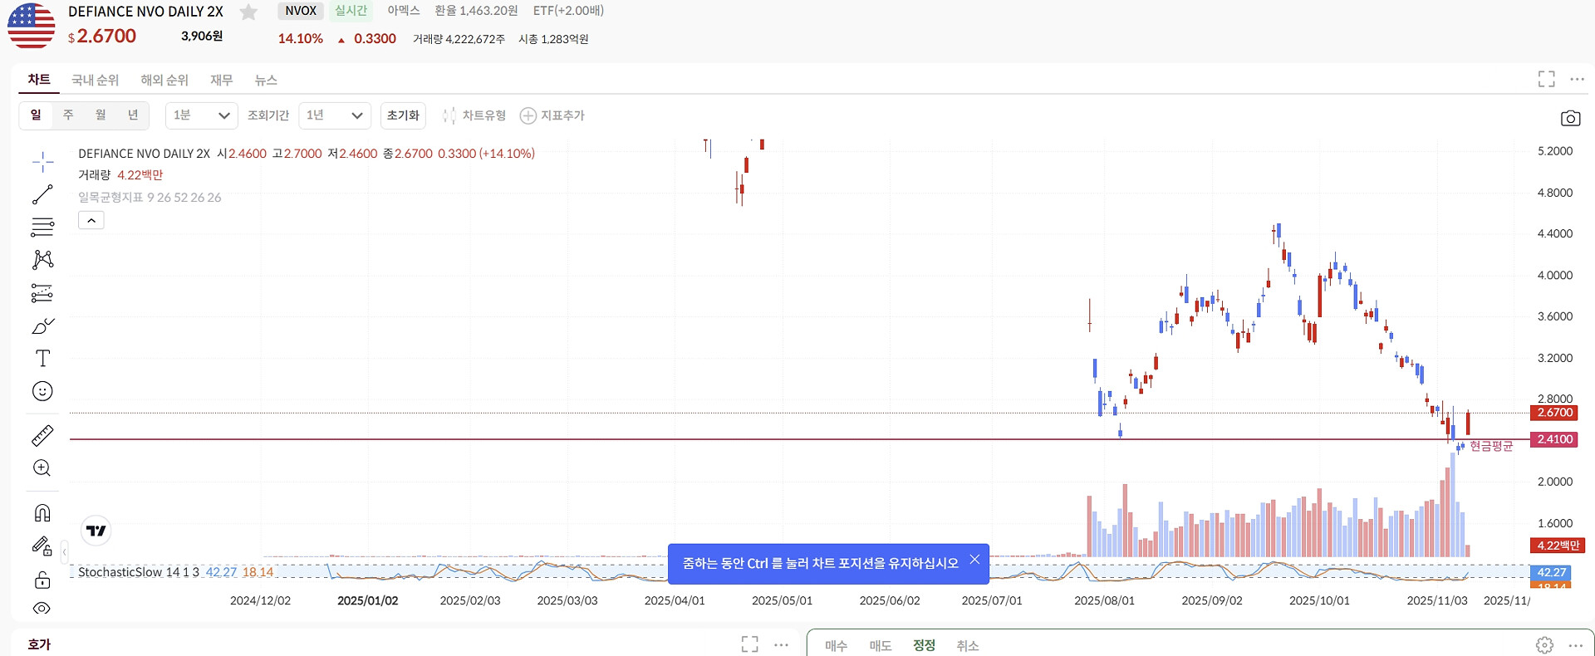Open the 차트유형 chart type selector
The height and width of the screenshot is (656, 1595).
474,115
